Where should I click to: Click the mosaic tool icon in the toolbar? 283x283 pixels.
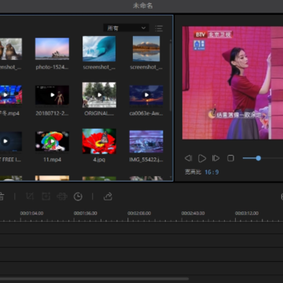pos(62,197)
